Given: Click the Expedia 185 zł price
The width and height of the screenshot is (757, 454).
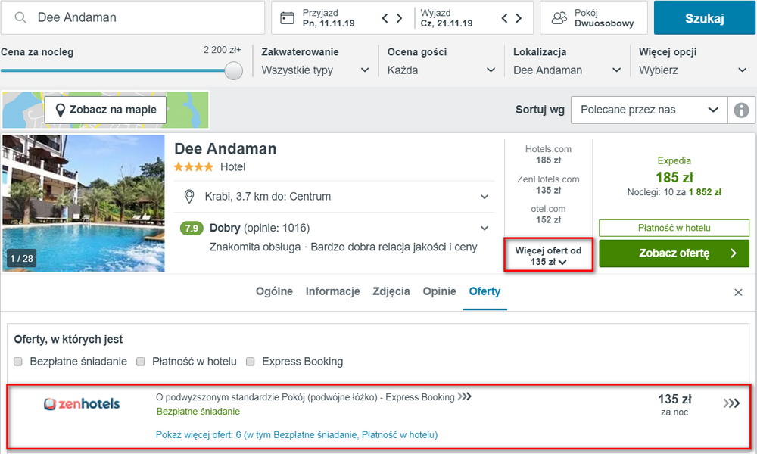Looking at the screenshot, I should click(x=674, y=177).
